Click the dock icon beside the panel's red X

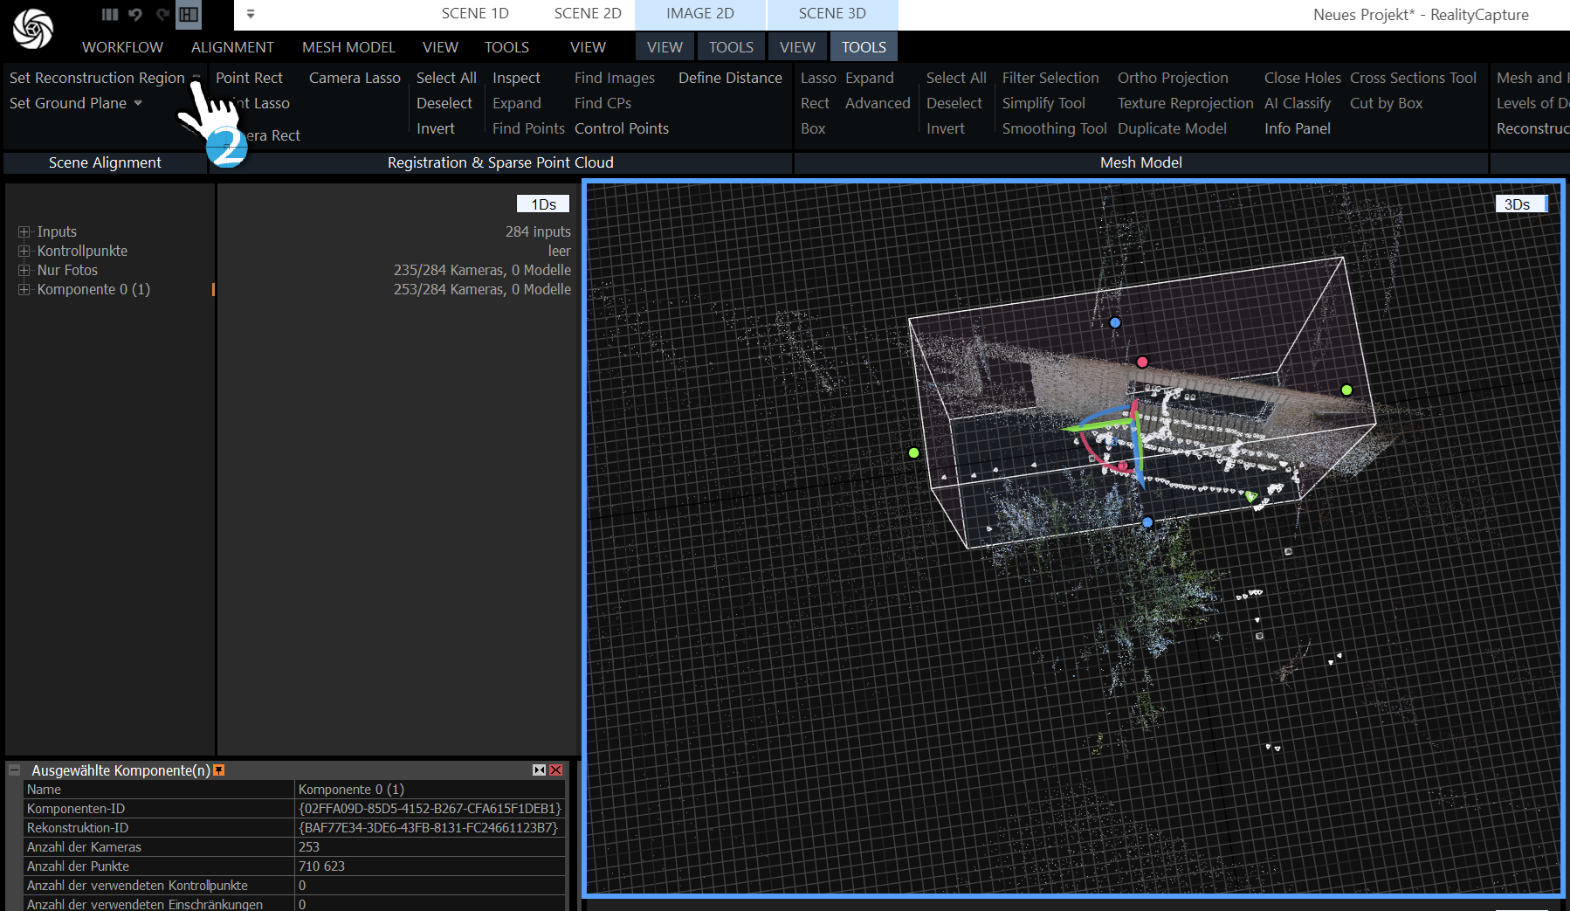coord(539,770)
